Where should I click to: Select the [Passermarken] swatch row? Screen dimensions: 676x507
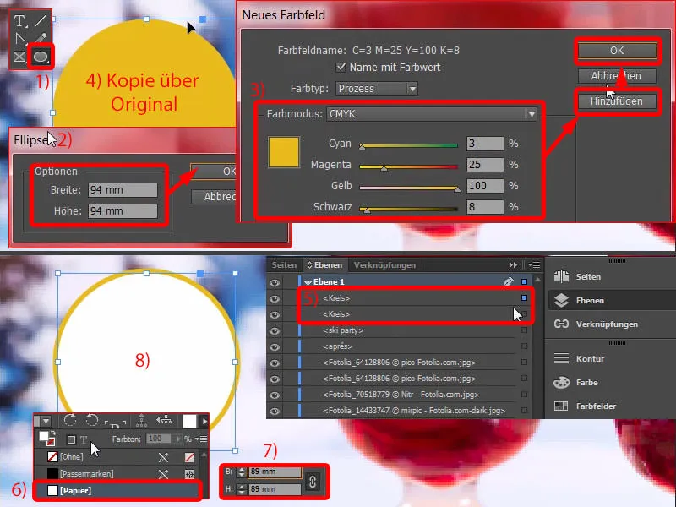117,474
